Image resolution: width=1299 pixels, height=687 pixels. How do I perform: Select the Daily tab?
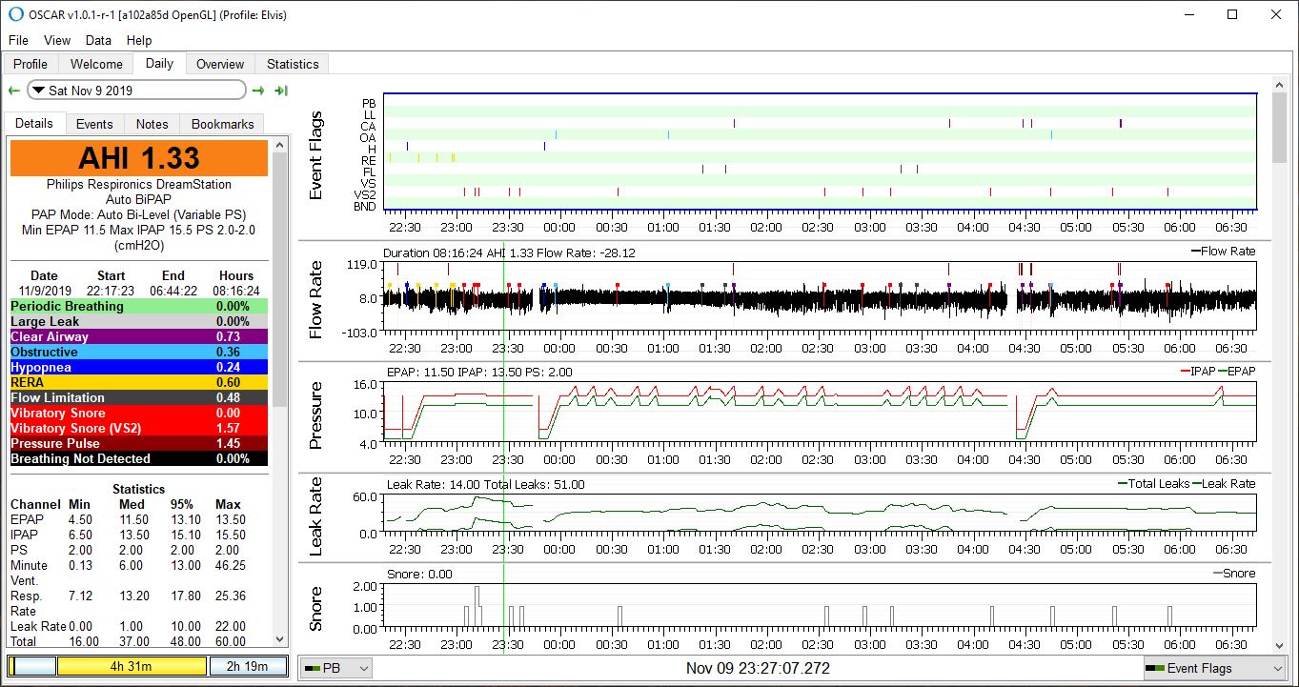(159, 63)
